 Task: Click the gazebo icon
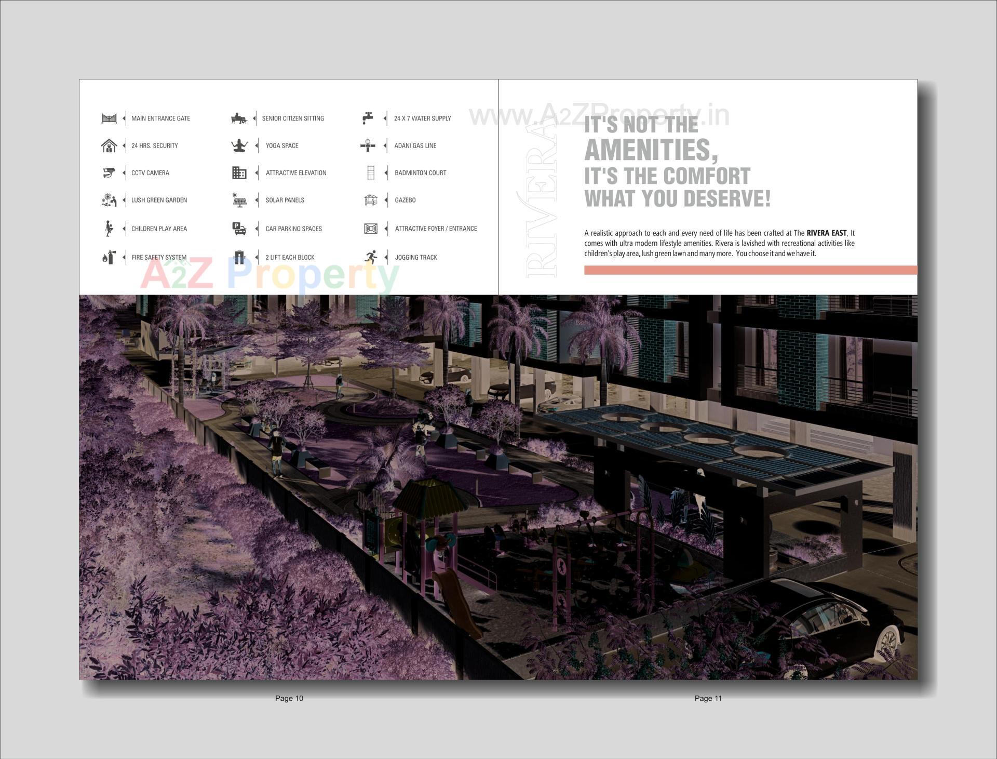click(x=370, y=200)
